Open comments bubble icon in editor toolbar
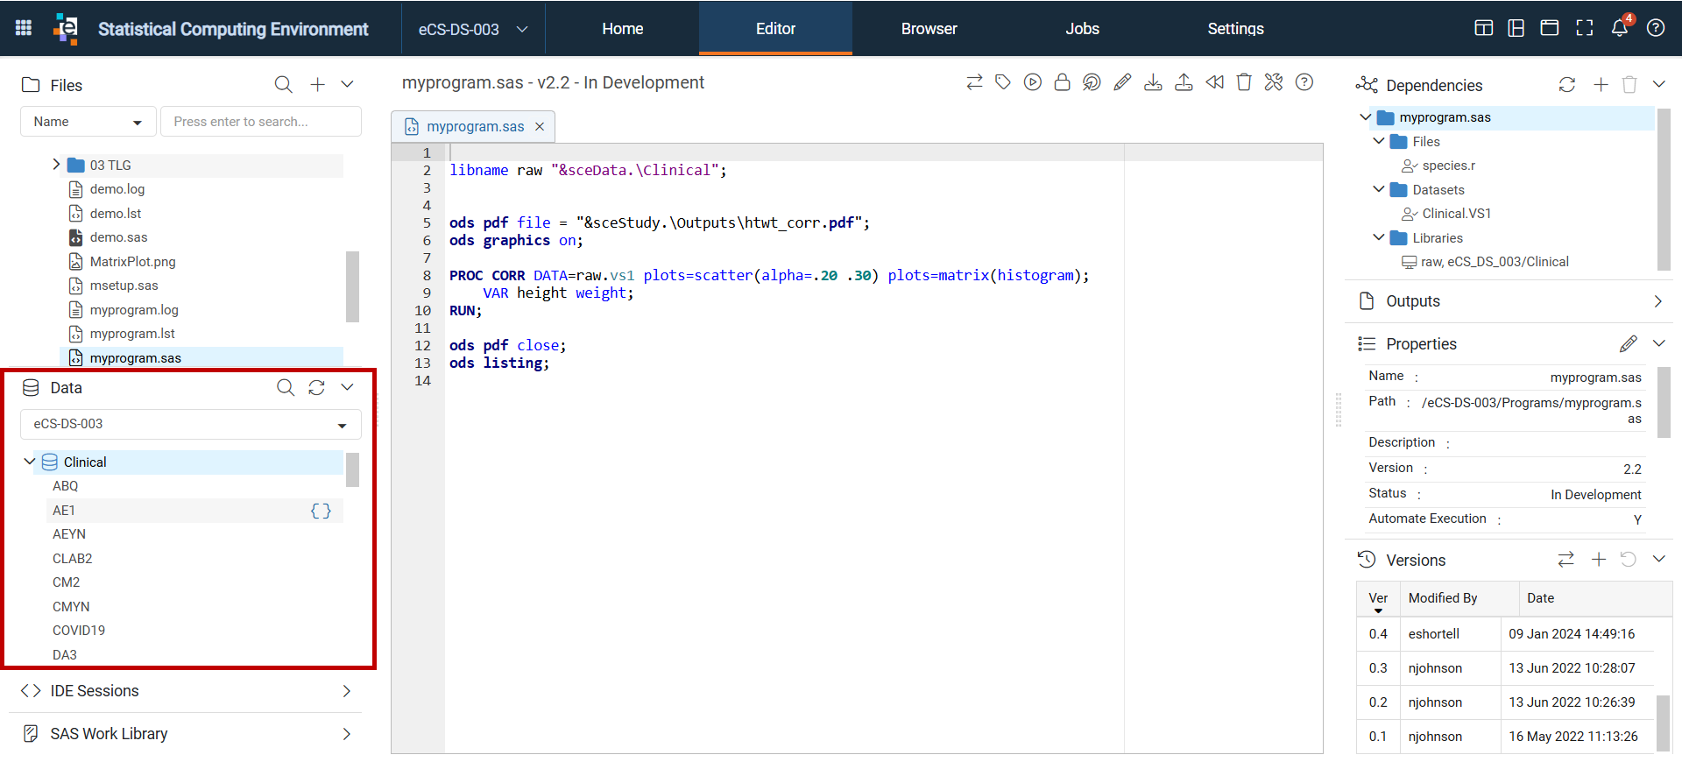Viewport: 1682px width, 762px height. coord(1092,82)
